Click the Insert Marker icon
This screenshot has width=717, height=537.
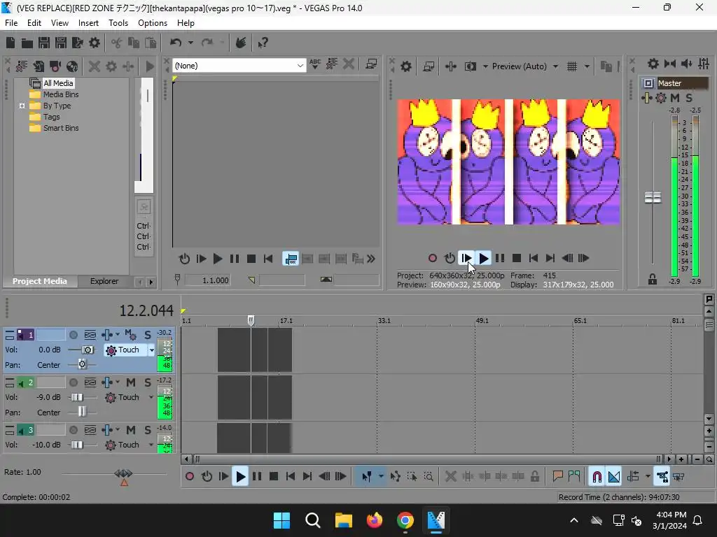pyautogui.click(x=557, y=477)
